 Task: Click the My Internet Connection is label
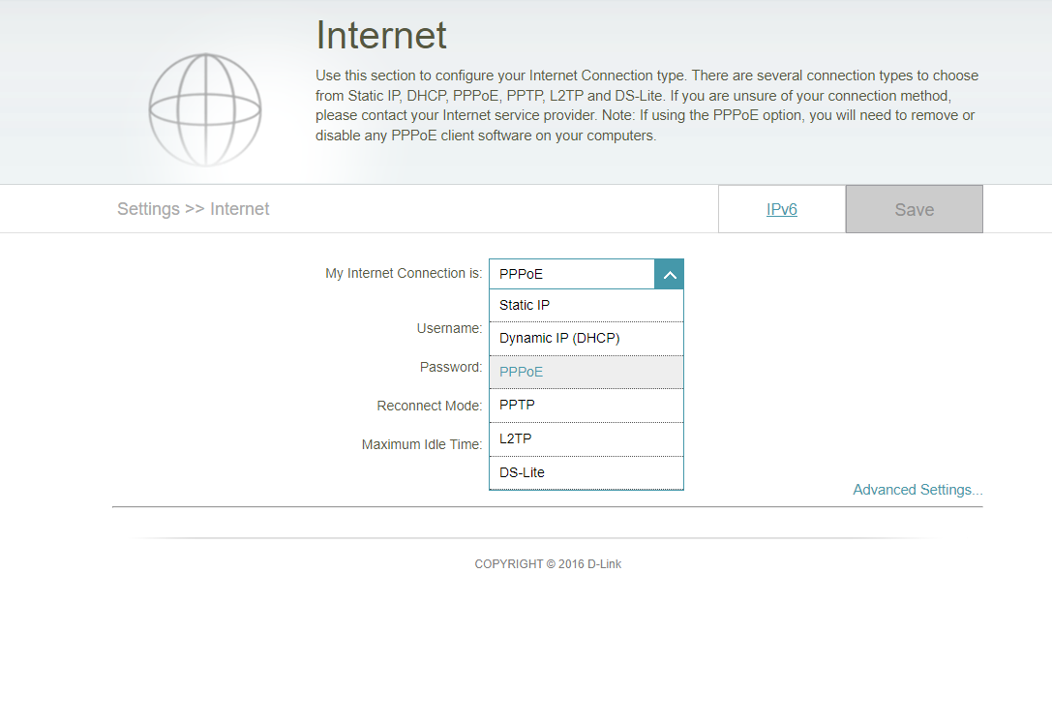tap(404, 273)
